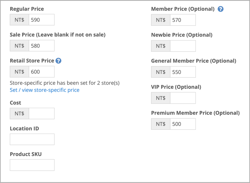Select the General Member Price field showing 550

pyautogui.click(x=183, y=72)
